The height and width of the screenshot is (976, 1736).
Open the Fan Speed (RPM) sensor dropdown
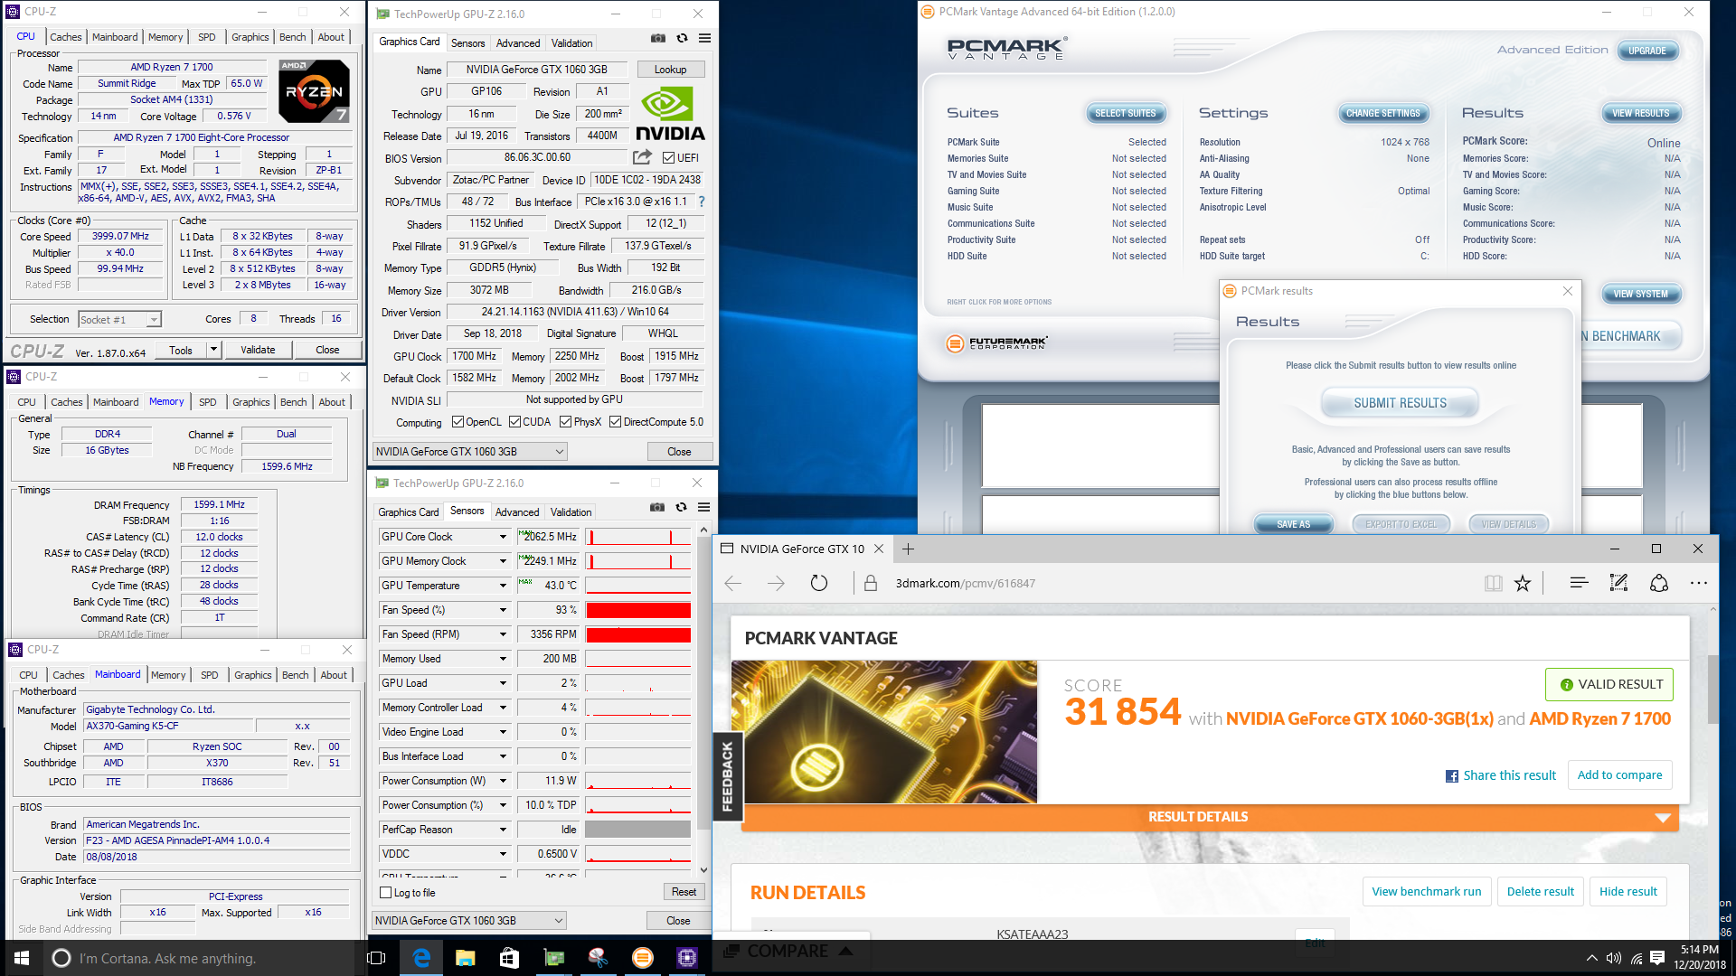[x=504, y=634]
